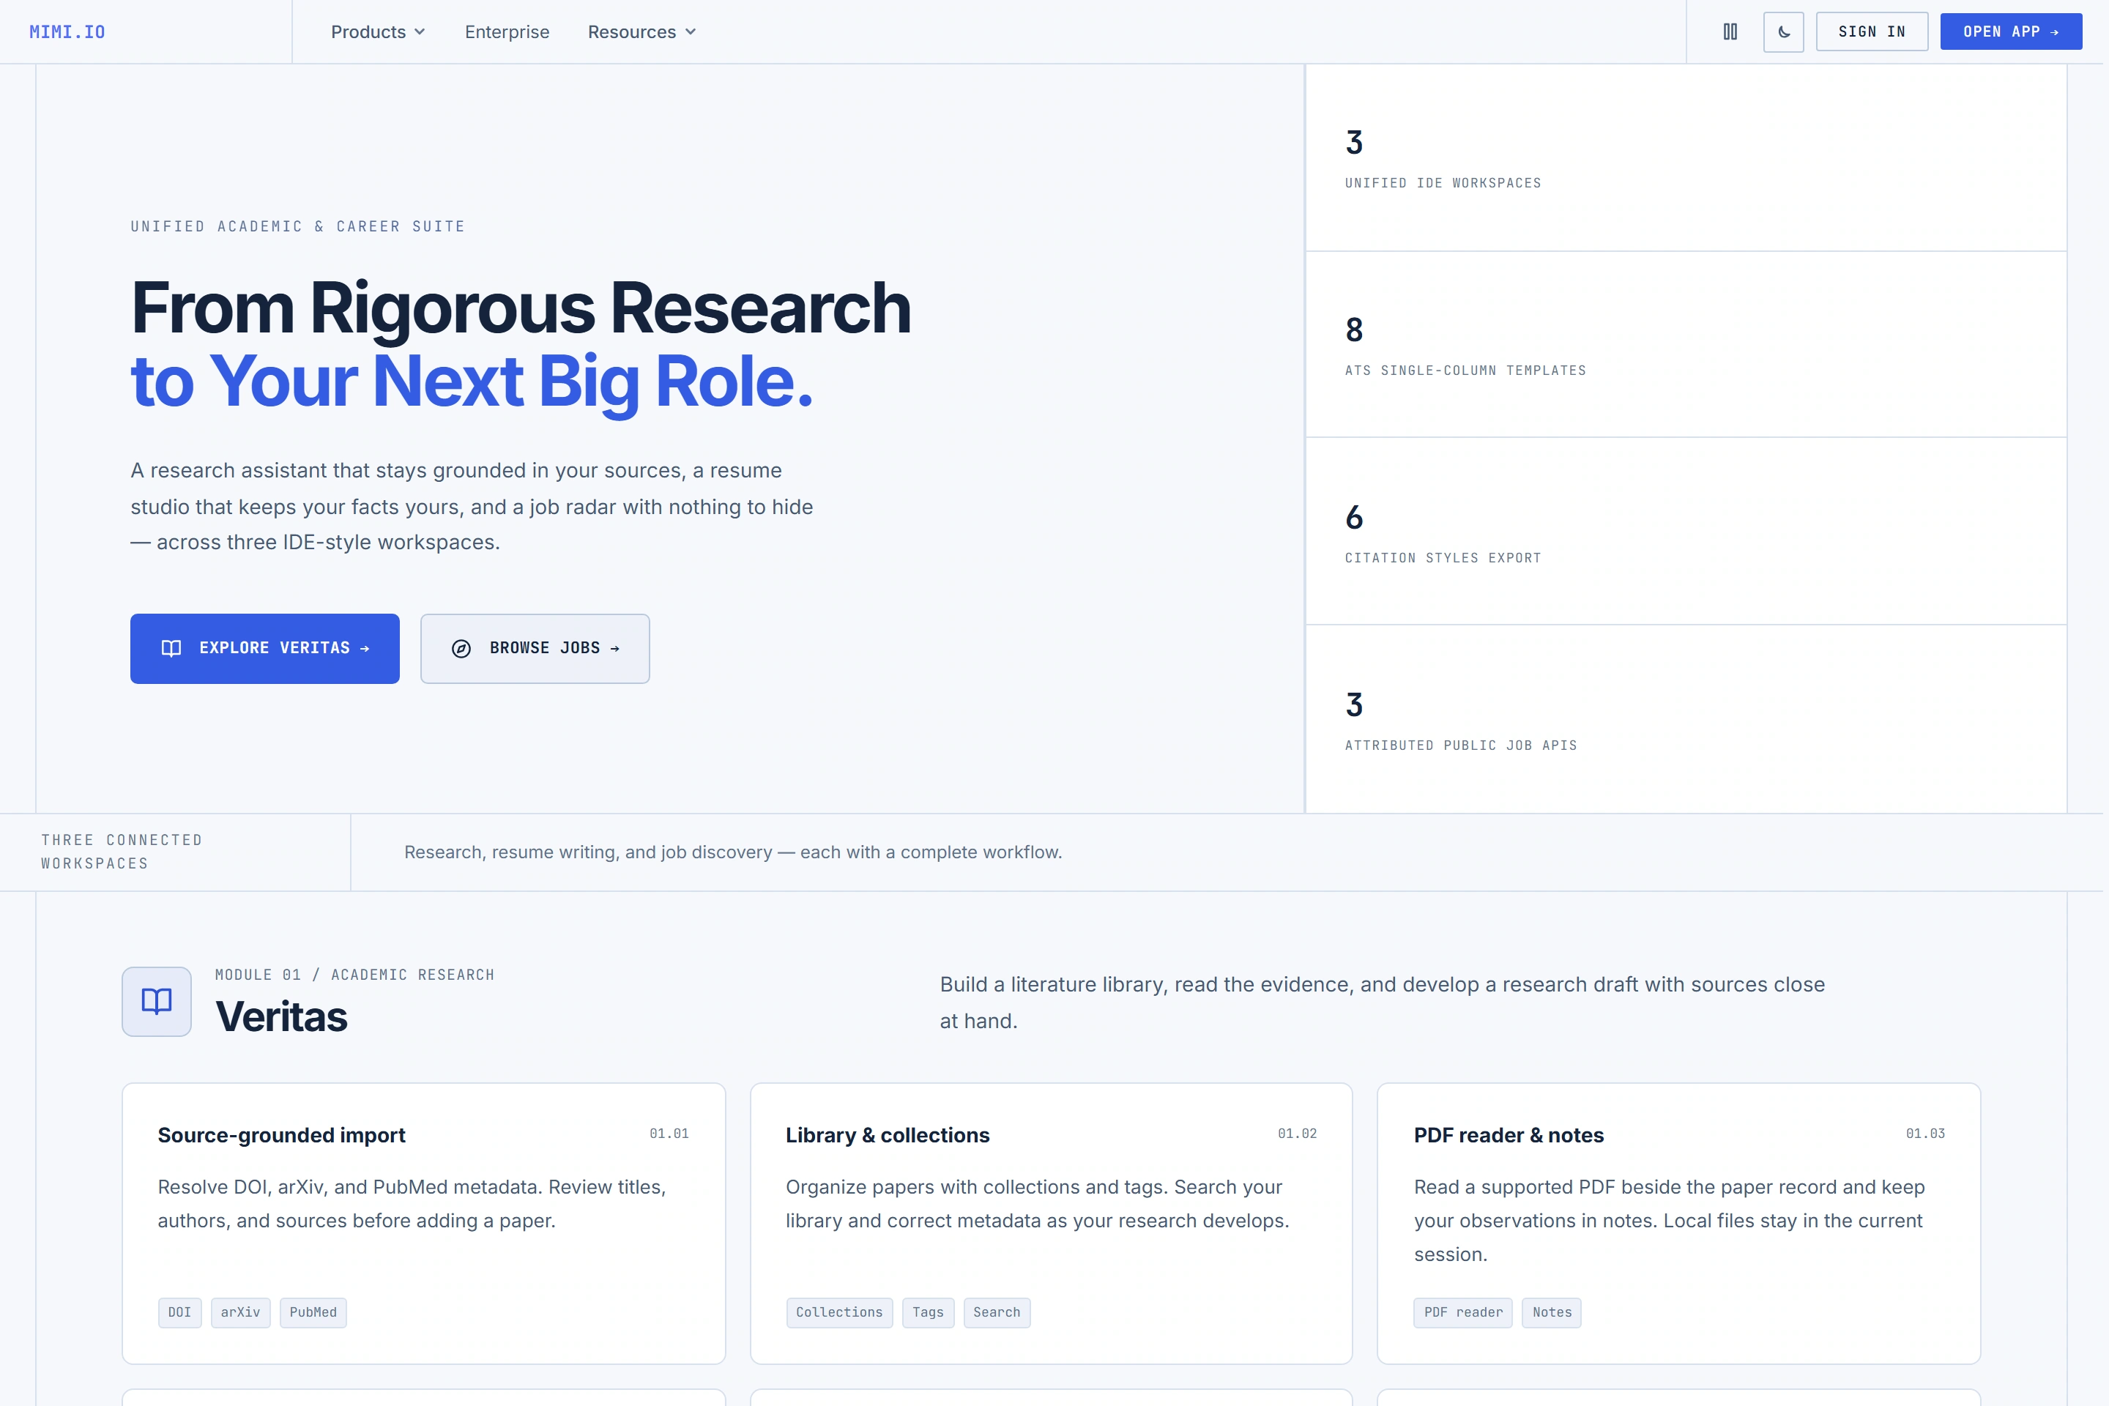Image resolution: width=2109 pixels, height=1406 pixels.
Task: Click the Module 01 / Academic Research label
Action: coord(355,975)
